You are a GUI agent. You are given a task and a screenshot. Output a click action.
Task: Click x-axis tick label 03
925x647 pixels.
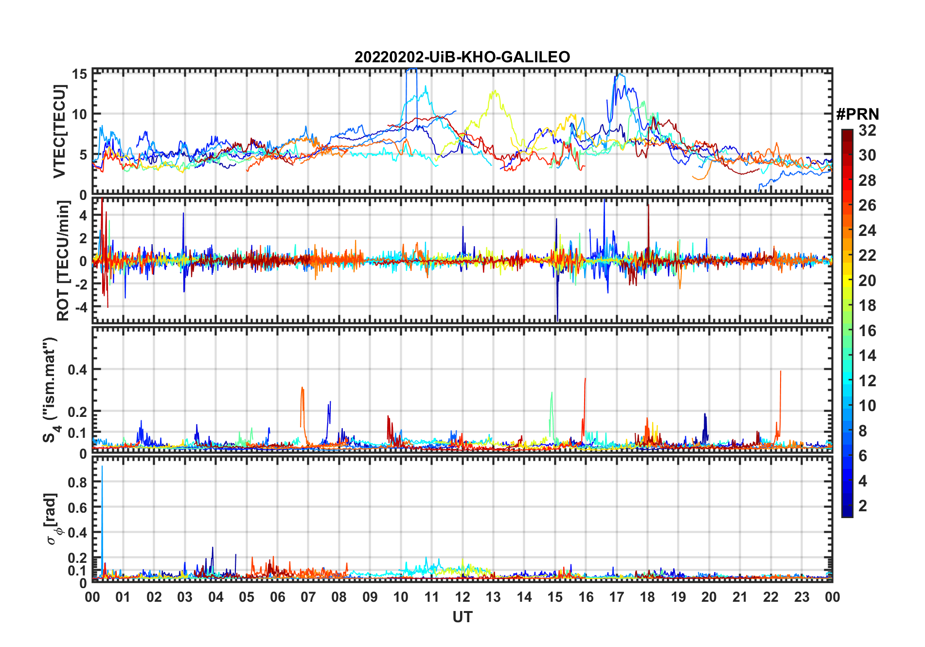[x=185, y=597]
